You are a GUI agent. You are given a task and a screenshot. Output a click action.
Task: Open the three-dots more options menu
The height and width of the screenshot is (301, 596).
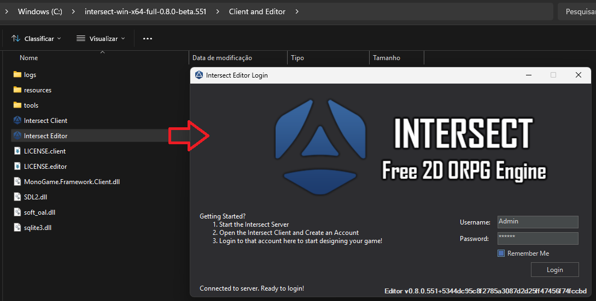(x=148, y=39)
